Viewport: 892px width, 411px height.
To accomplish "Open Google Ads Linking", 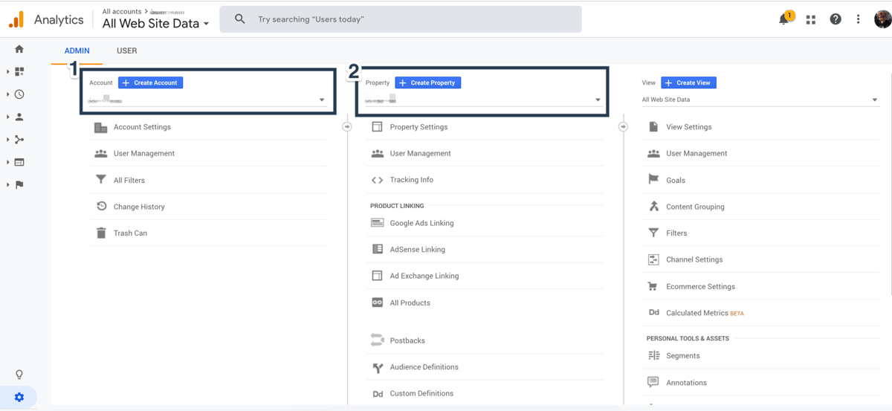I will click(x=421, y=223).
